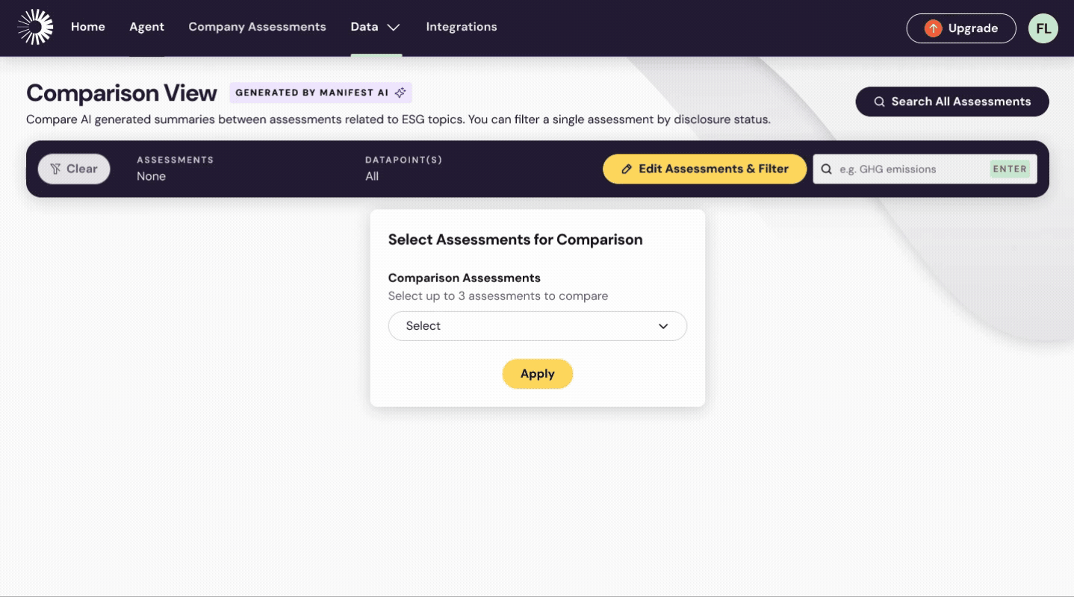Viewport: 1074px width, 597px height.
Task: Click the Assessments None filter summary
Action: tap(175, 169)
